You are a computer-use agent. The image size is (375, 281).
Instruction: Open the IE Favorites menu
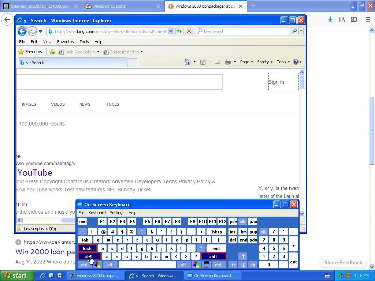pos(65,42)
